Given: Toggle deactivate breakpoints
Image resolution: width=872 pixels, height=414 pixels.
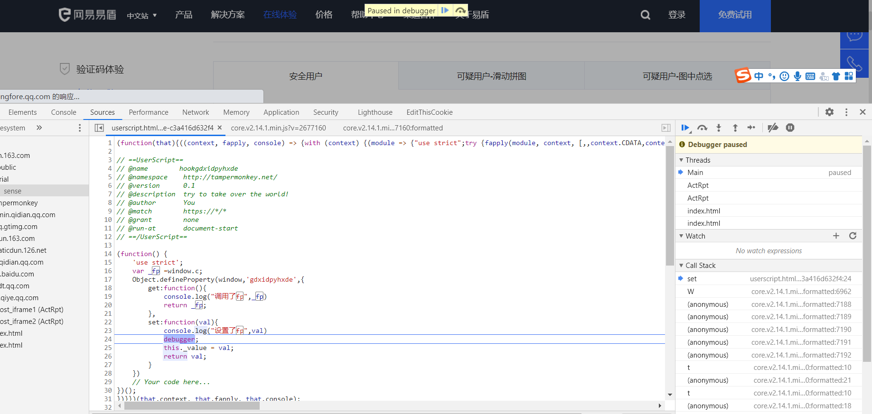Looking at the screenshot, I should click(x=773, y=128).
